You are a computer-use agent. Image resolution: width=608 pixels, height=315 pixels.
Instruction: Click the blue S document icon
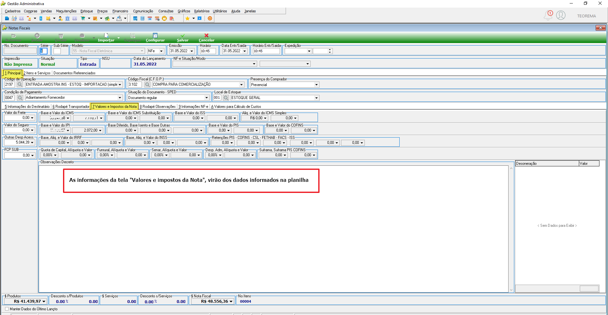pyautogui.click(x=41, y=19)
